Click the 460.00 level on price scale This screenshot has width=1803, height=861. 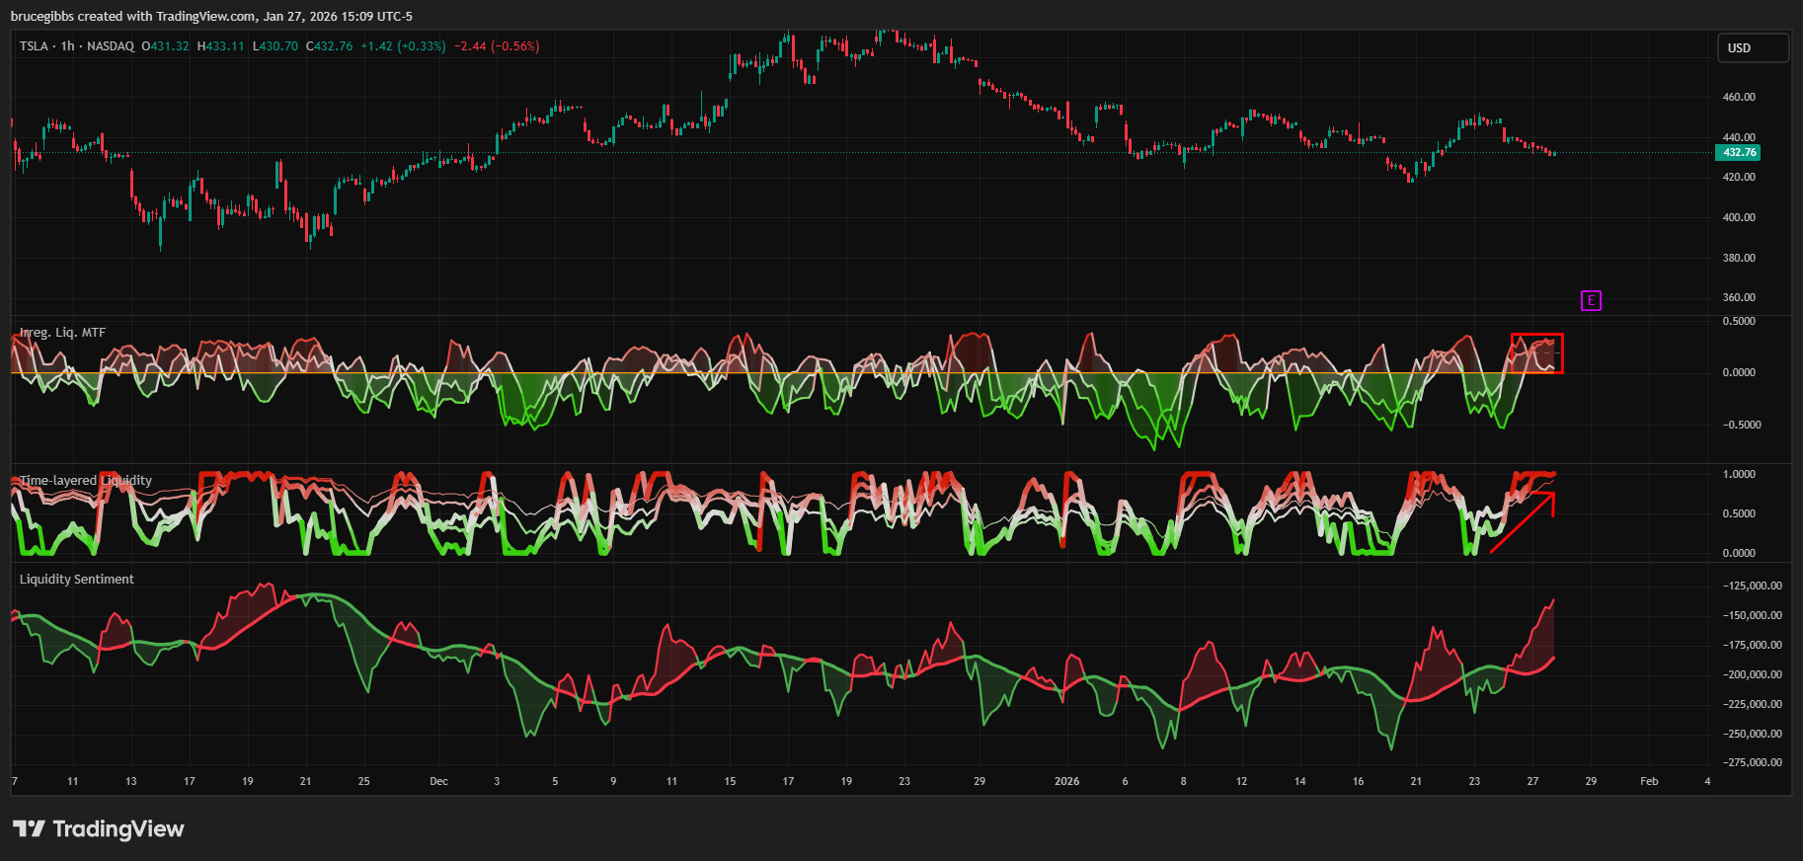point(1739,97)
